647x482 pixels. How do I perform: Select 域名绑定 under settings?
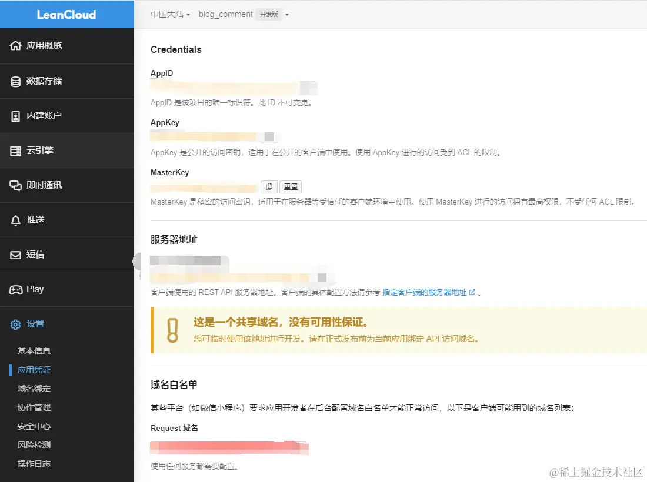click(34, 389)
